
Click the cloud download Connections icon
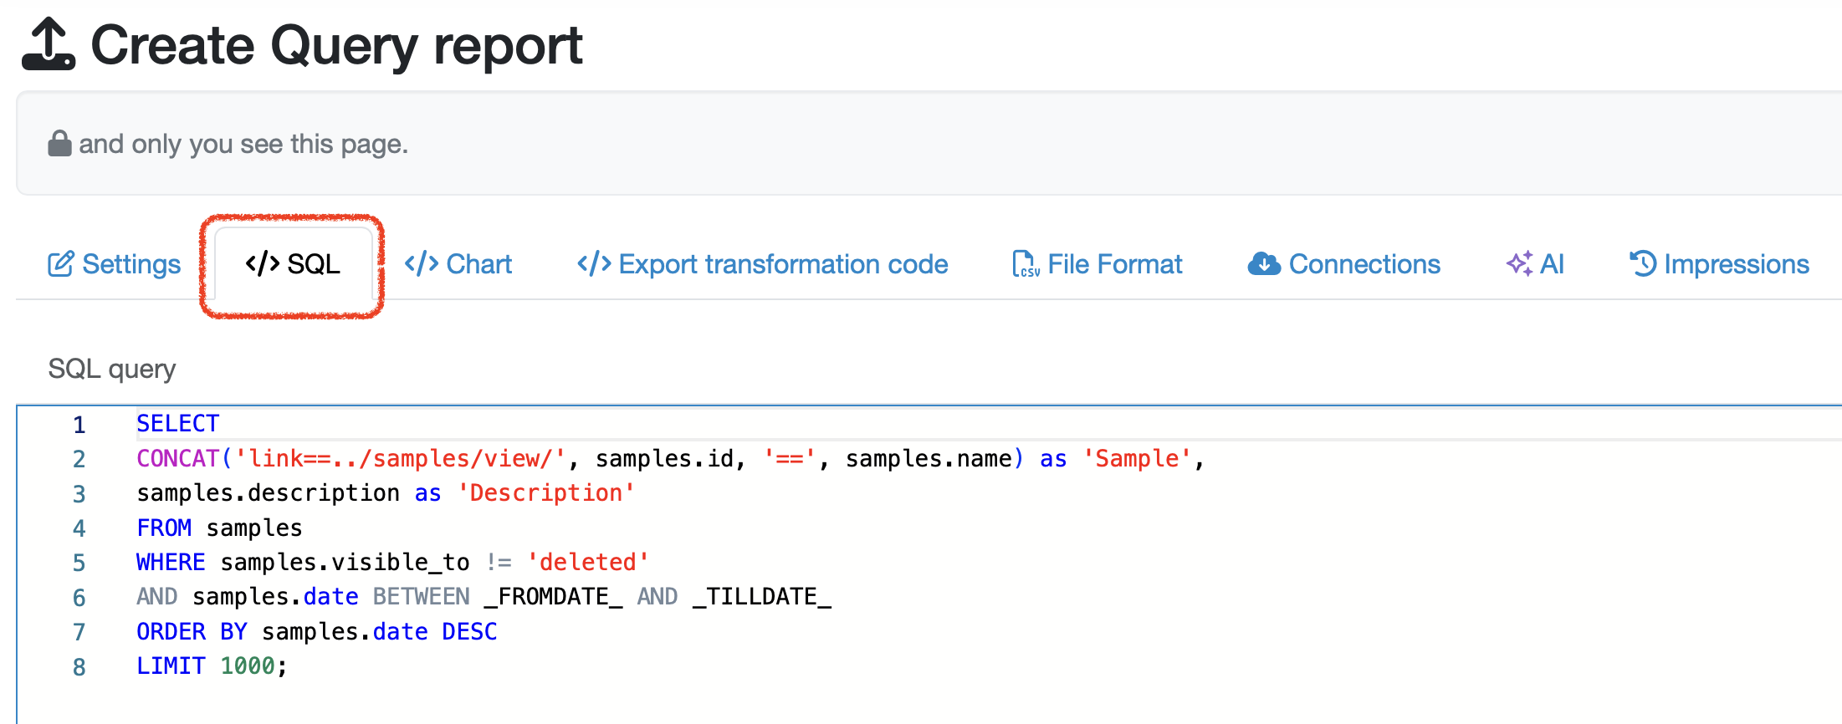point(1264,264)
